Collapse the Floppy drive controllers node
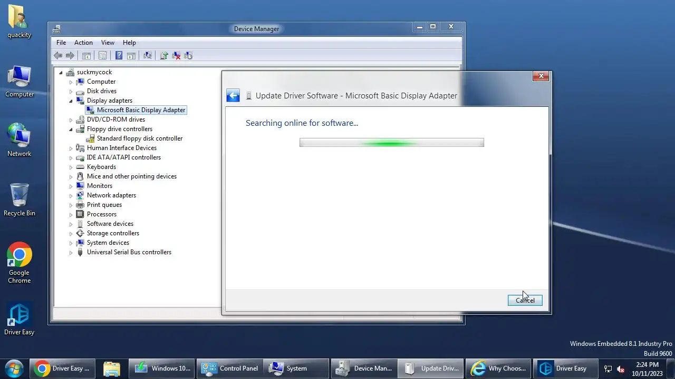The height and width of the screenshot is (379, 675). [71, 129]
